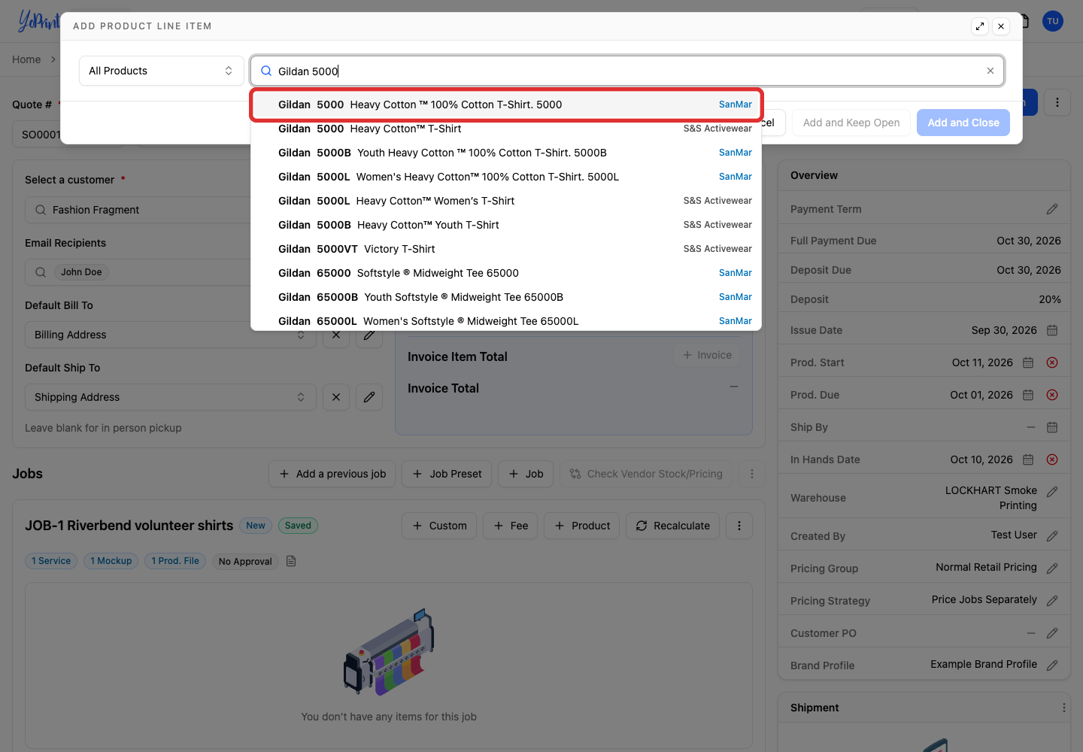Open the Job Preset button
This screenshot has width=1083, height=752.
(x=447, y=474)
